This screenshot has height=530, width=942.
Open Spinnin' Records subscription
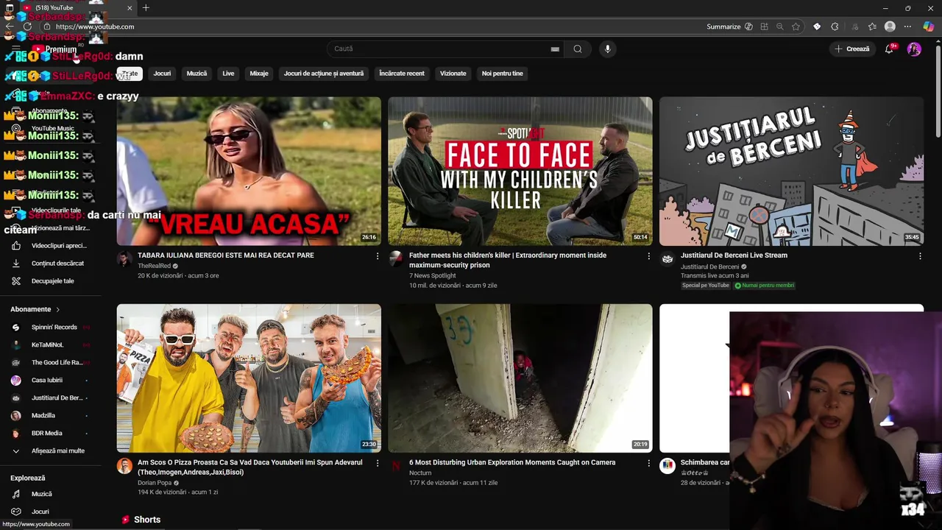(x=51, y=328)
